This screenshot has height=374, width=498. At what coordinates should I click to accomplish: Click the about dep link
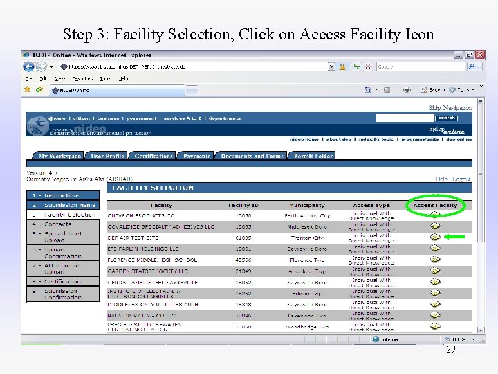pos(339,139)
